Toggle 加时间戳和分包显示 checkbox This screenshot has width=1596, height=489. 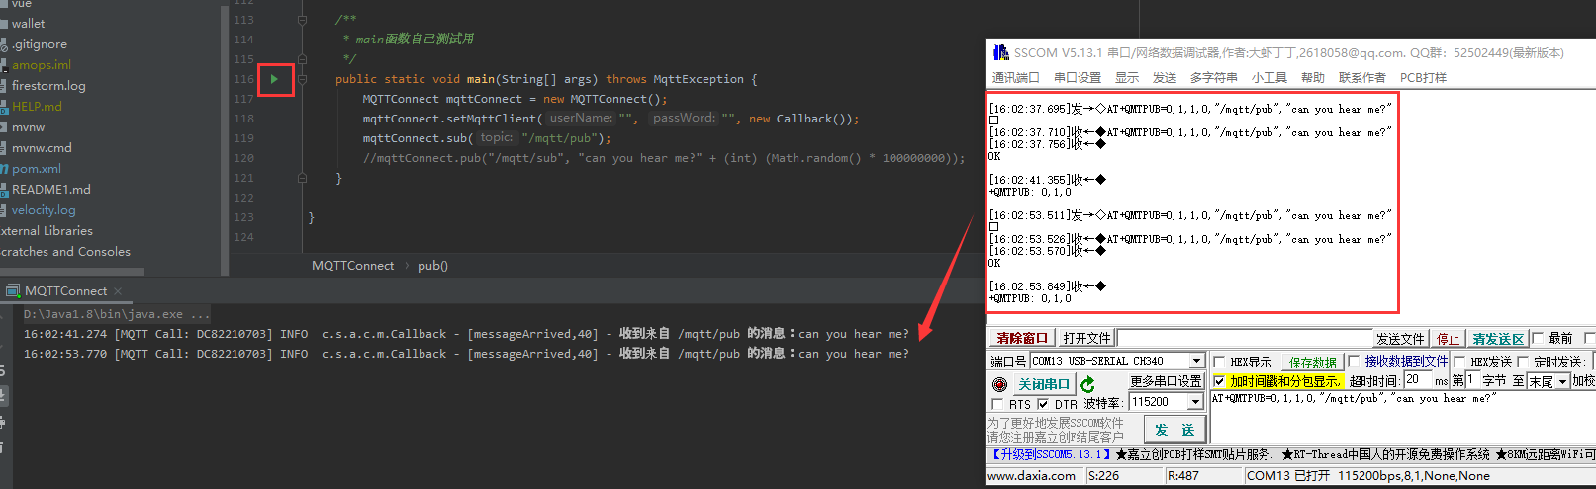[1219, 381]
